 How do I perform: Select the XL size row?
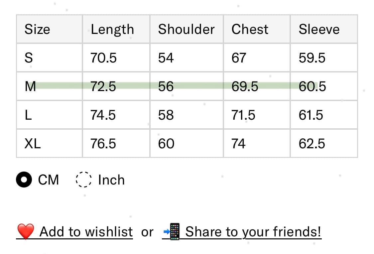(33, 144)
